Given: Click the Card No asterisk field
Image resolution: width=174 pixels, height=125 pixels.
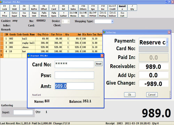Looking at the screenshot, I should (74, 64).
